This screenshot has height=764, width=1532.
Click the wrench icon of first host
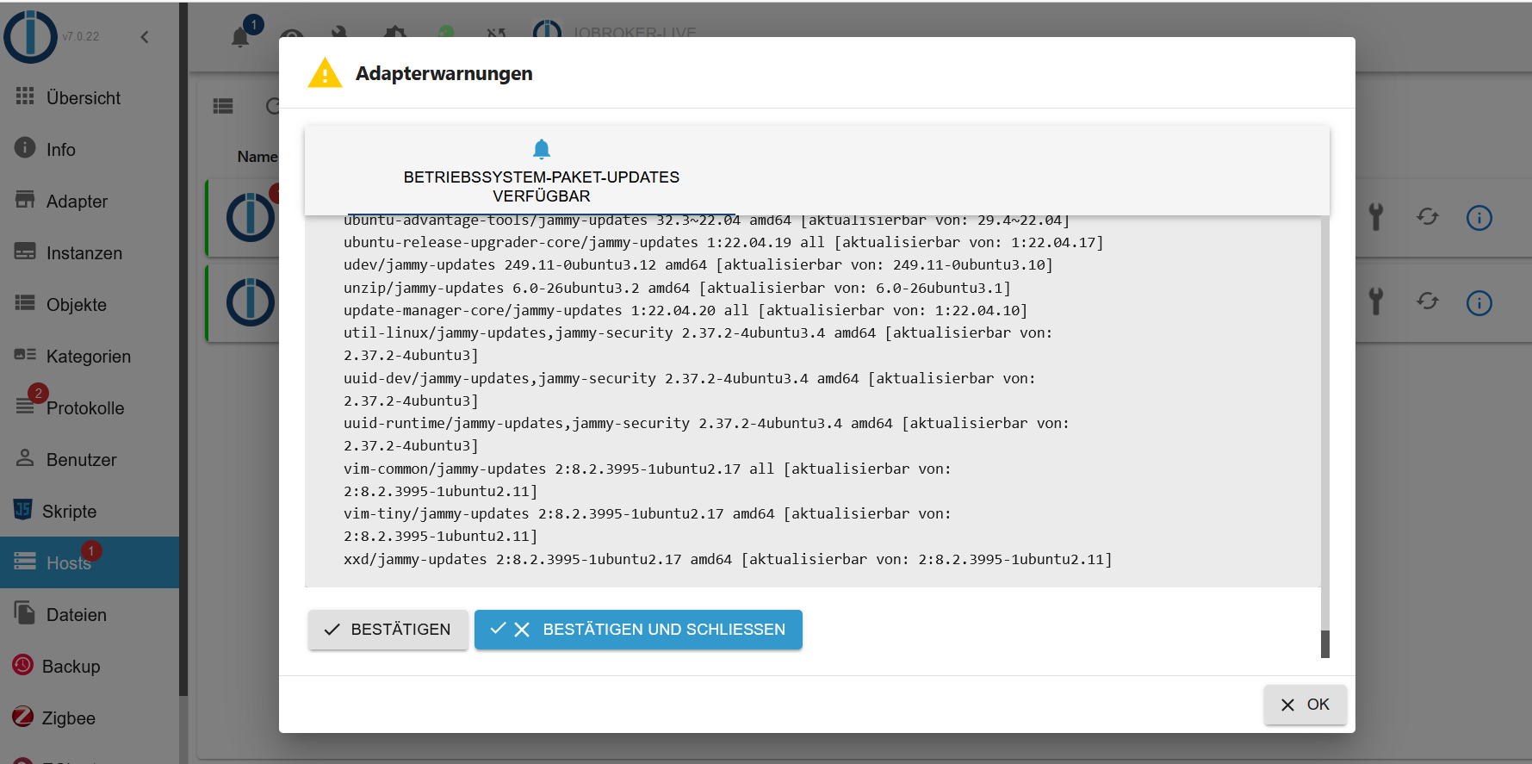point(1375,217)
